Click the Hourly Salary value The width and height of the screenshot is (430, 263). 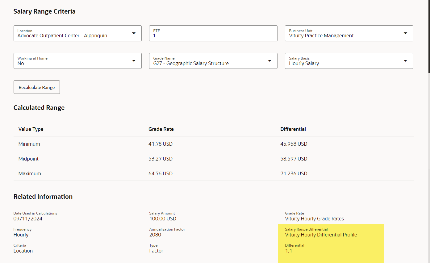[304, 63]
